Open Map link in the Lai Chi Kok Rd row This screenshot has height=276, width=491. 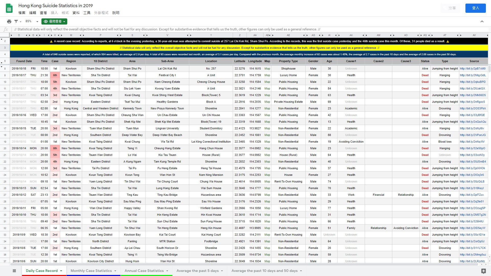[267, 68]
